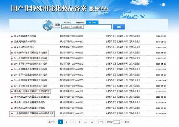Viewport: 179px width, 127px height.
Task: Go to page 3 in pagination
Action: coord(73,122)
